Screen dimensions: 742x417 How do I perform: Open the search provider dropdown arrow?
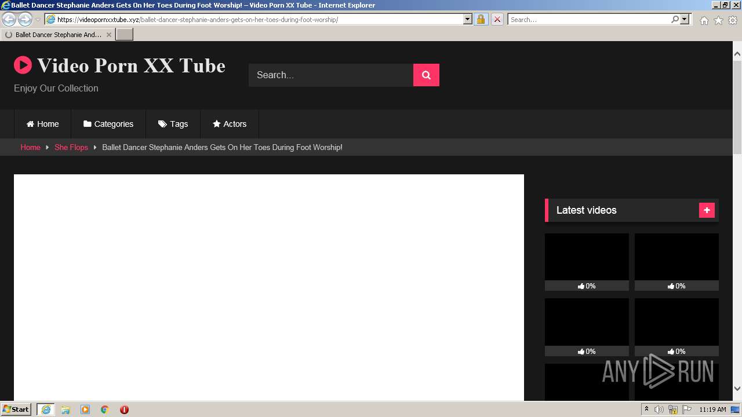click(685, 19)
